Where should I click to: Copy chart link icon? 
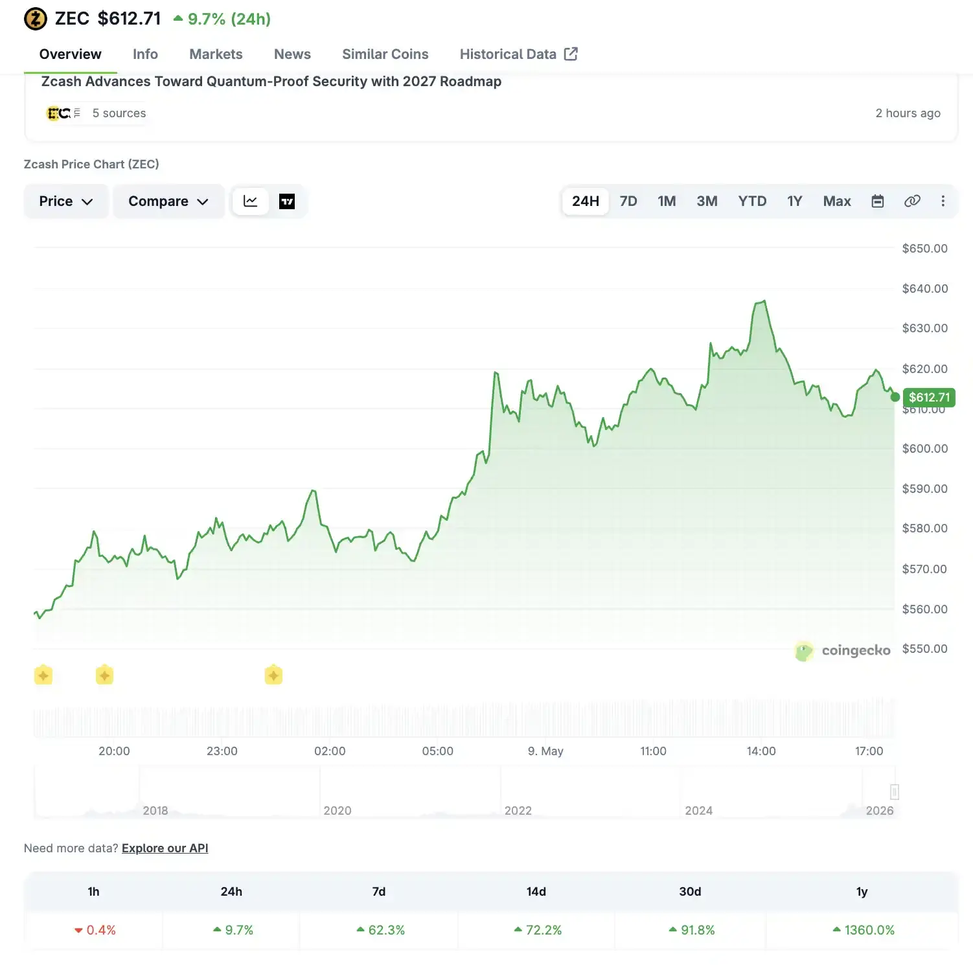coord(912,201)
